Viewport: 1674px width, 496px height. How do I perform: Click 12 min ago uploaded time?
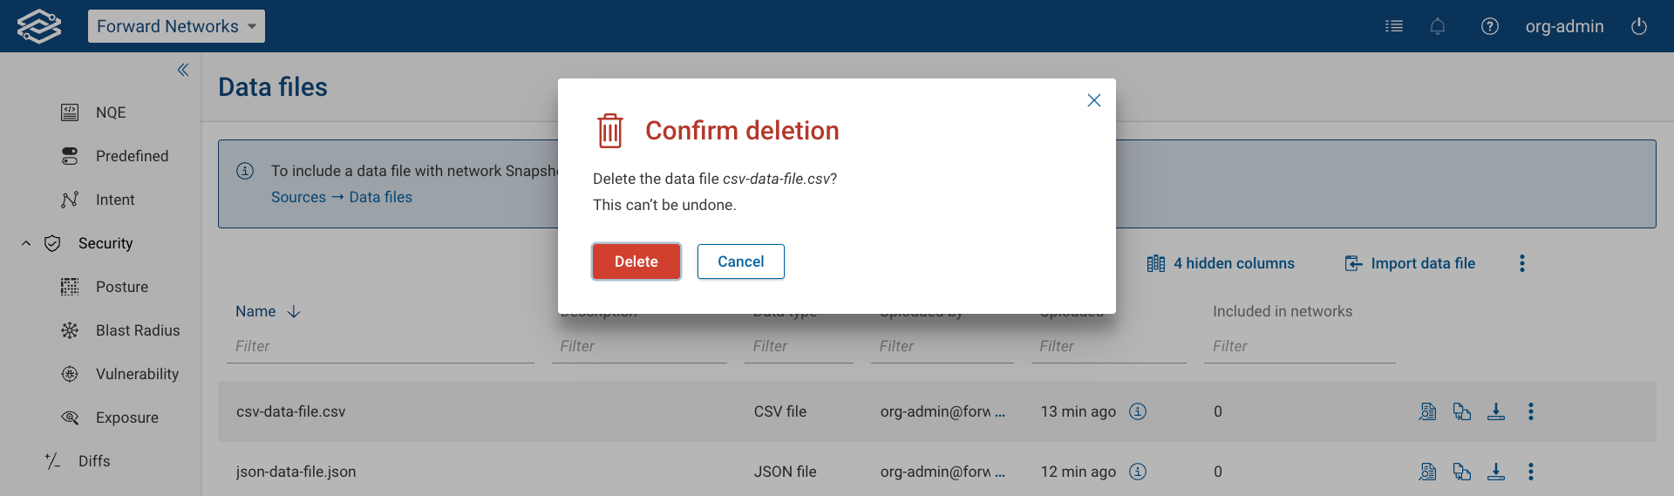click(x=1079, y=472)
